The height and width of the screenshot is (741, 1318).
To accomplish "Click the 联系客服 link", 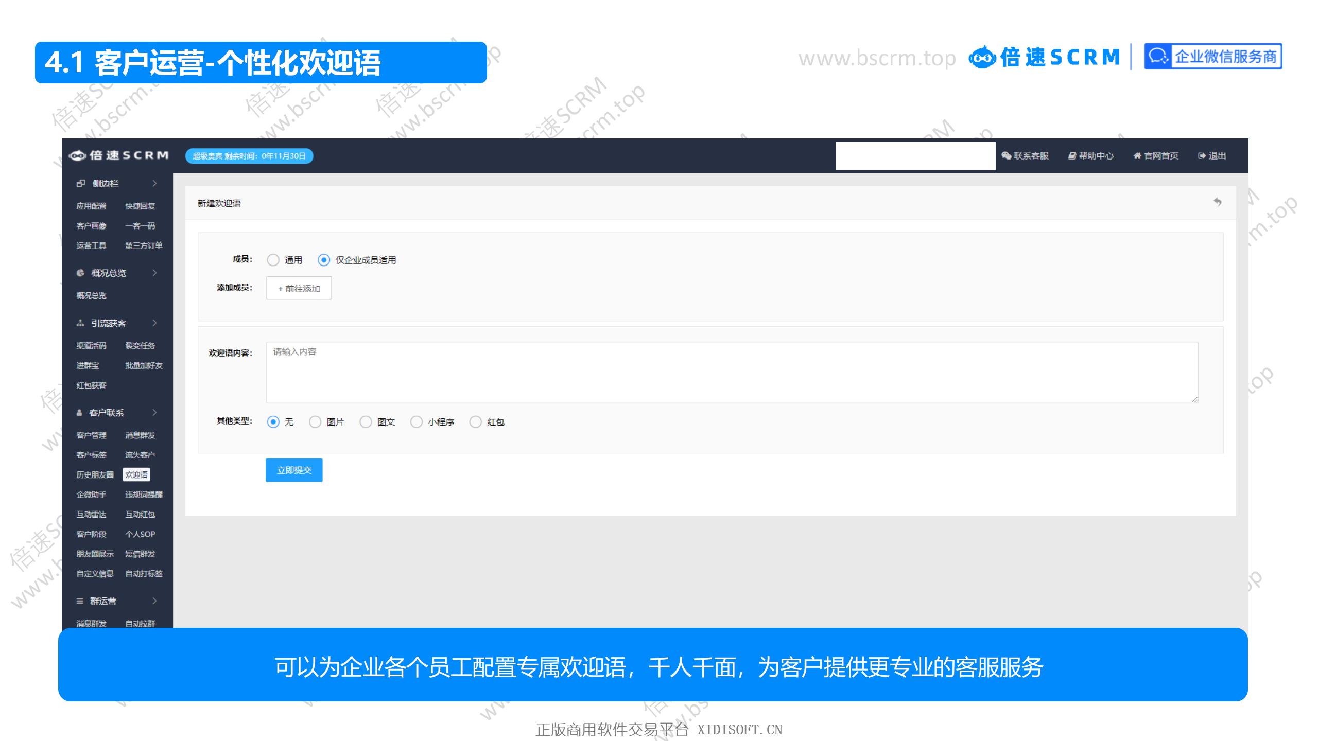I will click(1025, 156).
